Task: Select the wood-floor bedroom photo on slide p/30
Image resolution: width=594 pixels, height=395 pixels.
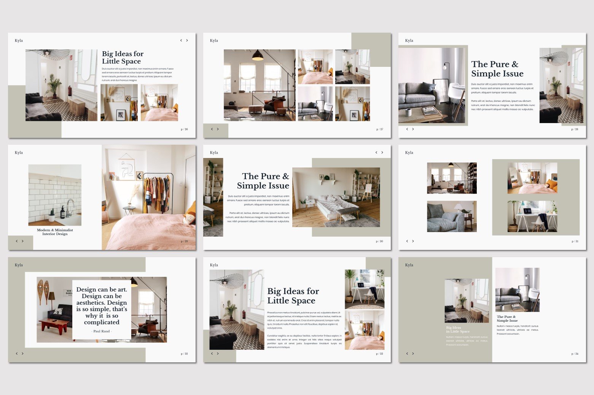Action: (x=336, y=197)
